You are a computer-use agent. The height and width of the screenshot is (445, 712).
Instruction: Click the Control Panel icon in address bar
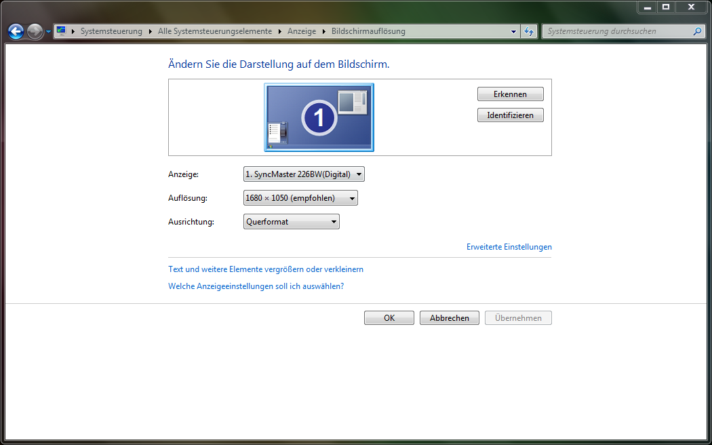(x=61, y=31)
